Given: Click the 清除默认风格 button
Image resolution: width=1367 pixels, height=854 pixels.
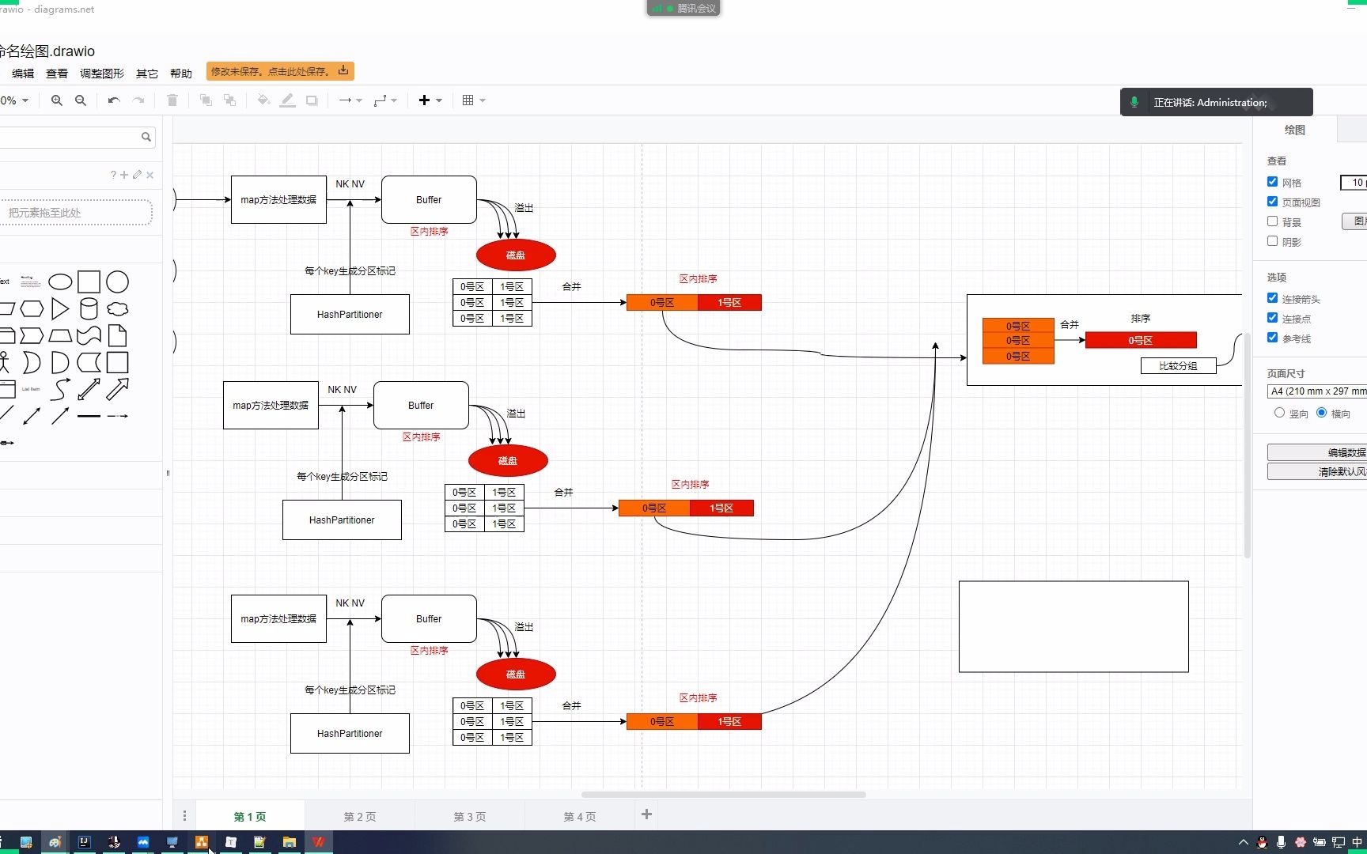Looking at the screenshot, I should [x=1317, y=471].
